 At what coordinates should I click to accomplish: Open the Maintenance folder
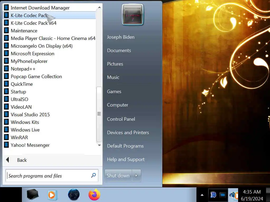pyautogui.click(x=49, y=31)
